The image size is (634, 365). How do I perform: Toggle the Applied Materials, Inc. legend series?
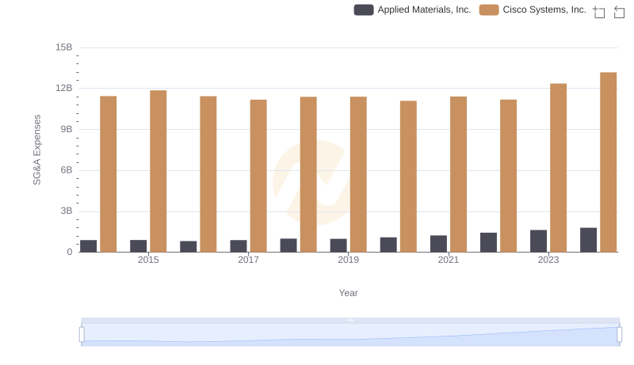click(x=412, y=10)
